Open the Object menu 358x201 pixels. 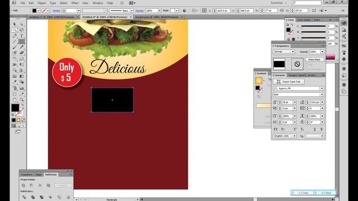(x=41, y=3)
